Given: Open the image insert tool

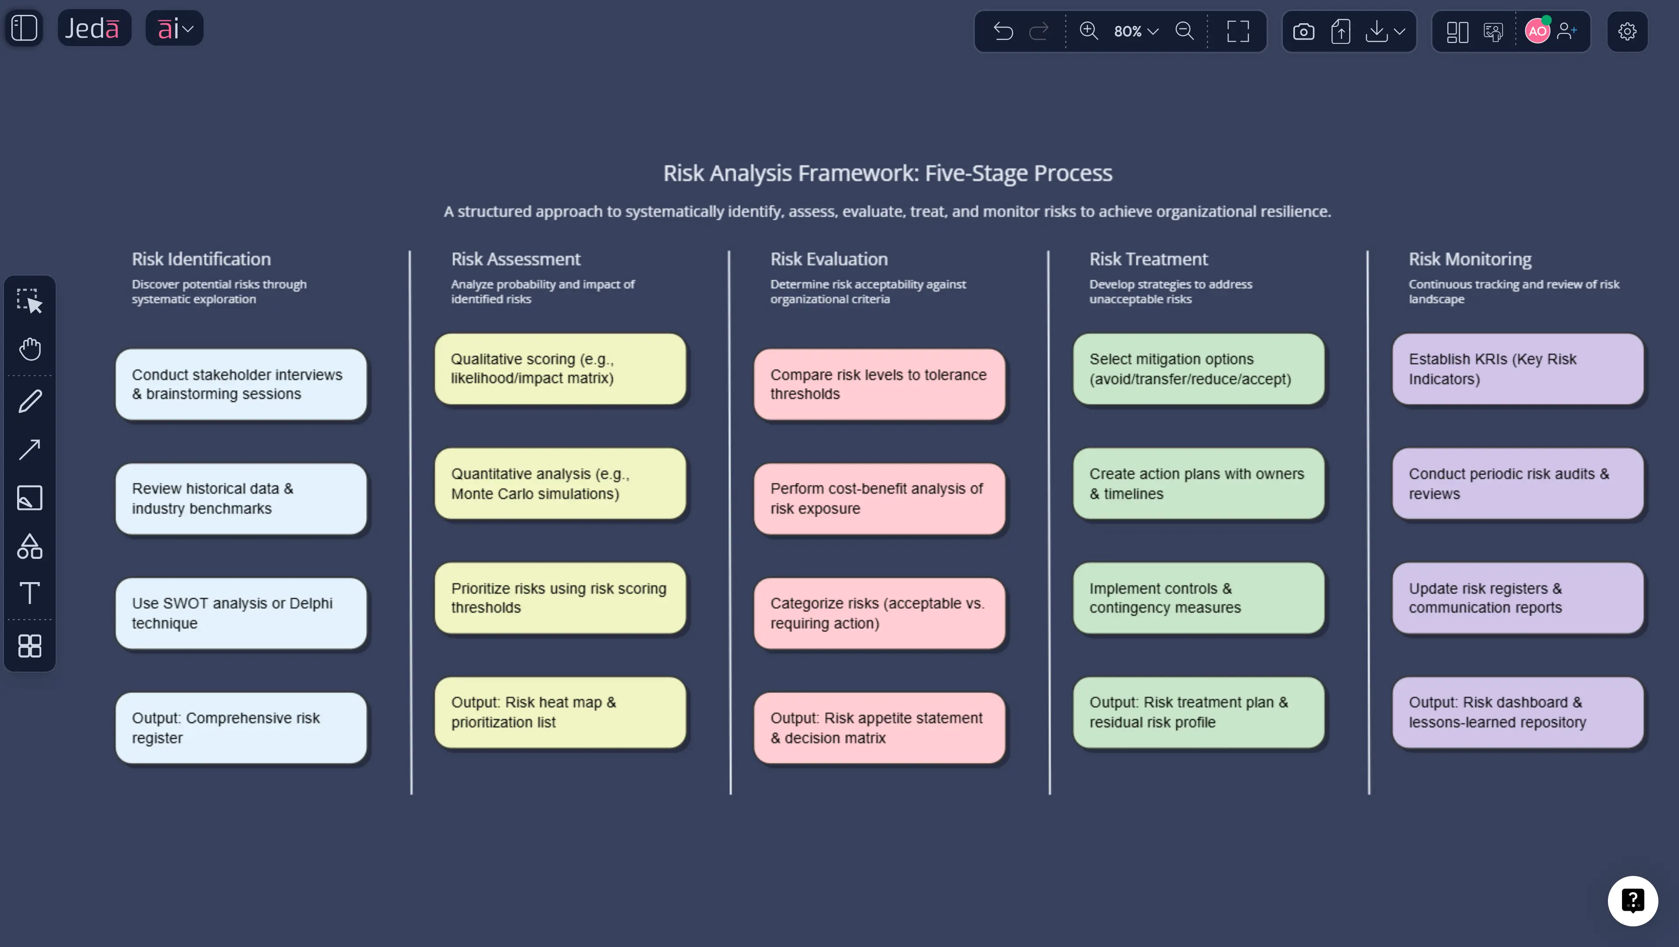Looking at the screenshot, I should 29,498.
